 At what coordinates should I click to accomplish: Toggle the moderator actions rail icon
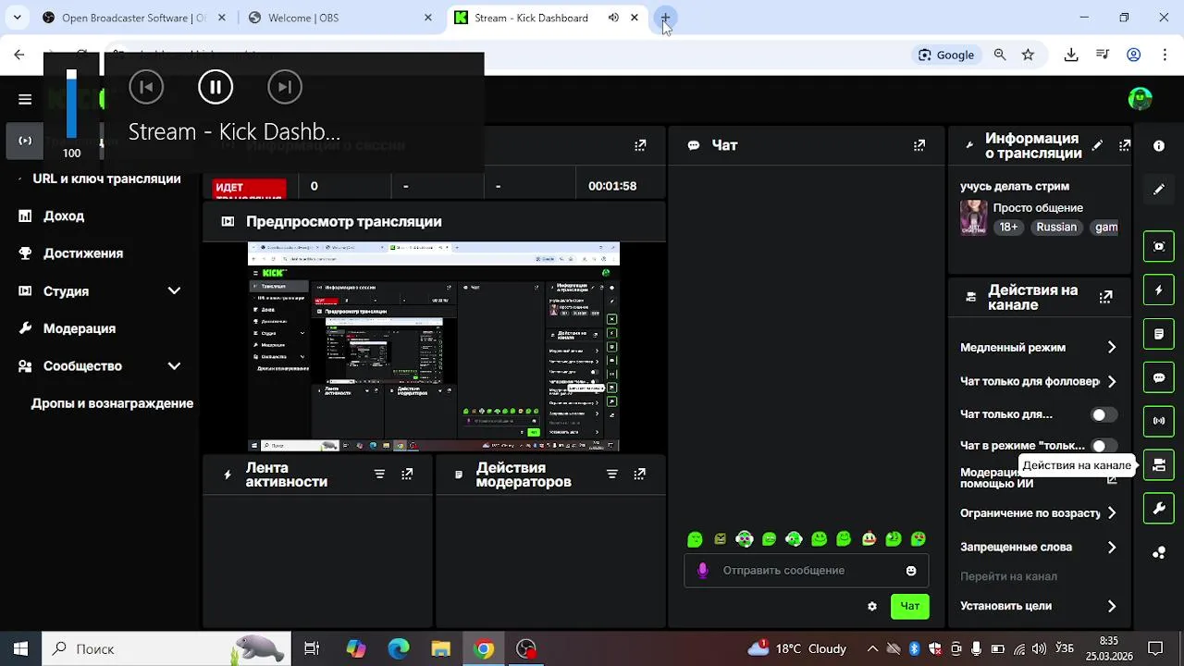(1159, 334)
